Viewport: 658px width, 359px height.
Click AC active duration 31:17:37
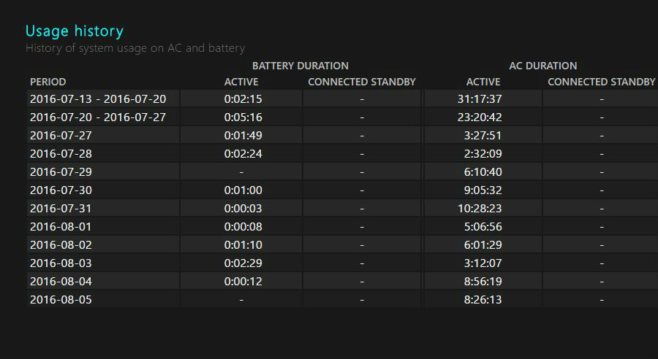[x=480, y=99]
